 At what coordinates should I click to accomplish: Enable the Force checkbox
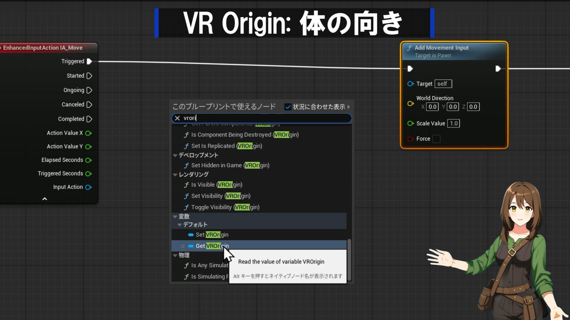pos(436,139)
